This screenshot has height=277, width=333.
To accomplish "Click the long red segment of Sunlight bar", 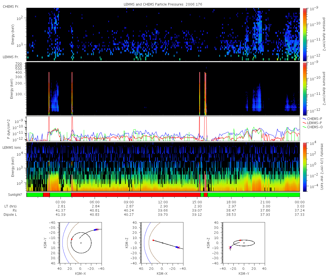I will 136,195.
